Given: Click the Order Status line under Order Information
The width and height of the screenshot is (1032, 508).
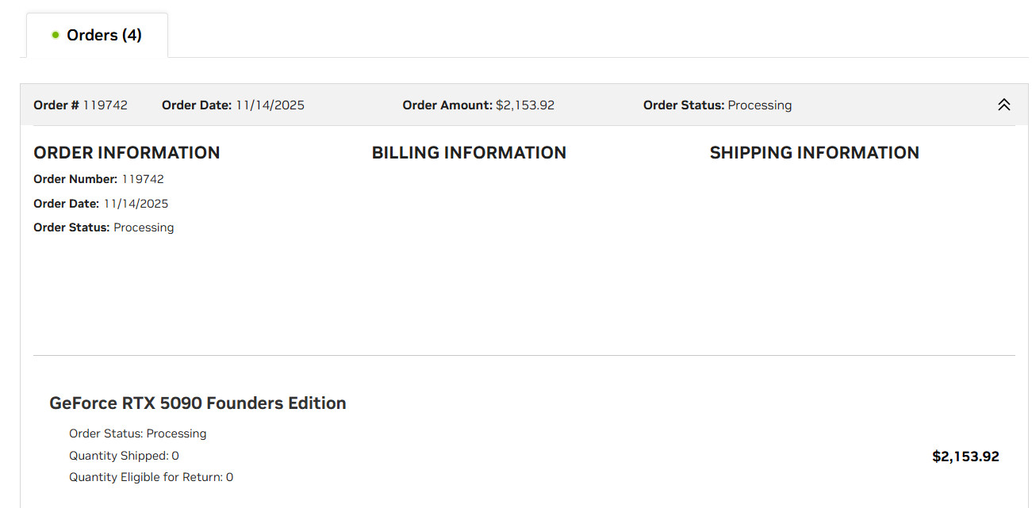Looking at the screenshot, I should click(x=103, y=227).
